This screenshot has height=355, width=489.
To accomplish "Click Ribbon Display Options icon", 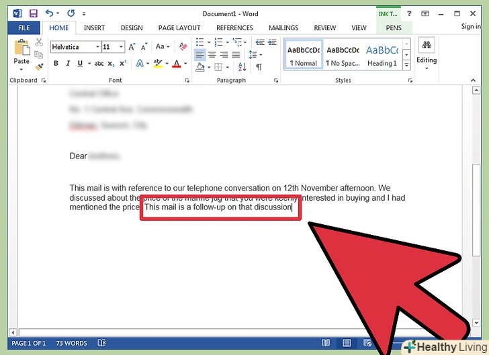I will 425,13.
